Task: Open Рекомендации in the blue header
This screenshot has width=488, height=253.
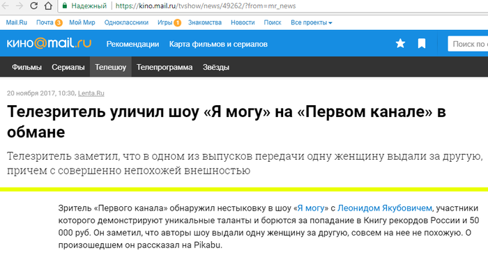Action: point(132,44)
